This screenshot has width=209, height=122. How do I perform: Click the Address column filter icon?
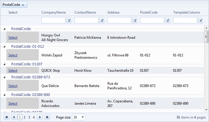click(x=135, y=21)
